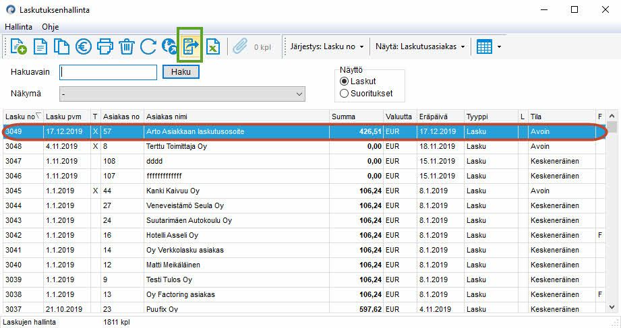This screenshot has height=328, width=621.
Task: Export the list with the Excel icon
Action: point(212,46)
